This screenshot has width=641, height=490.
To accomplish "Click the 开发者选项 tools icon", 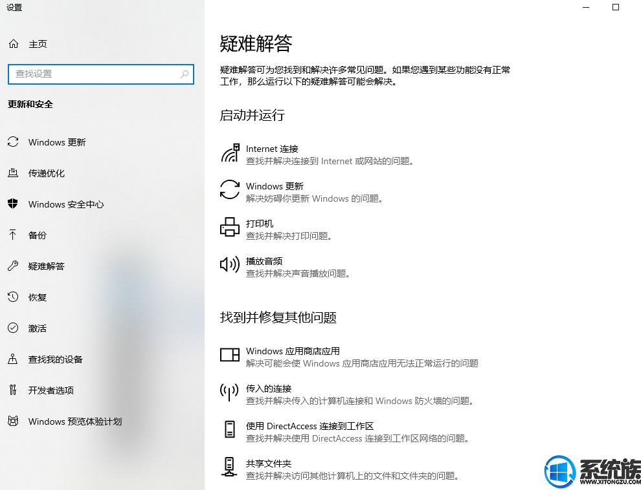I will pos(13,390).
